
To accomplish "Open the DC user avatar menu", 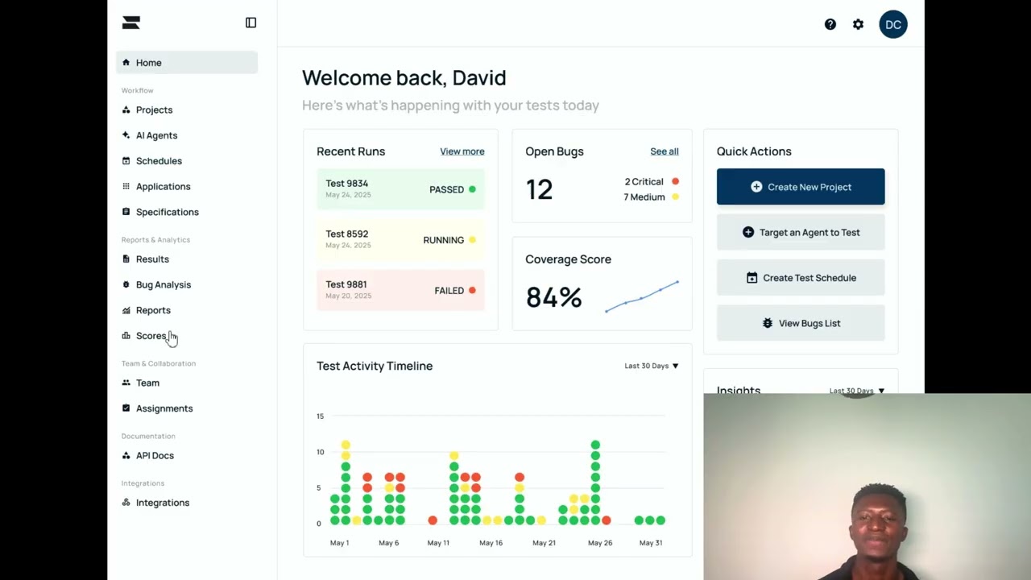I will (x=893, y=24).
